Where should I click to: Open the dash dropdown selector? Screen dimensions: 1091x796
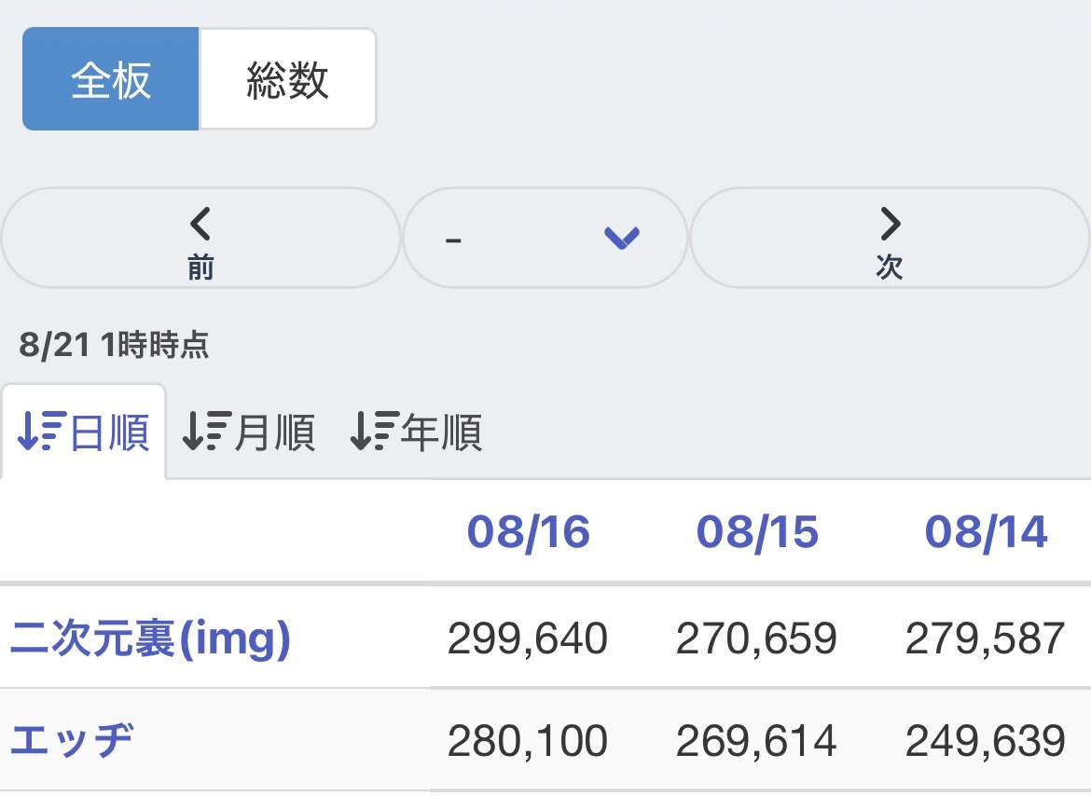(x=545, y=238)
